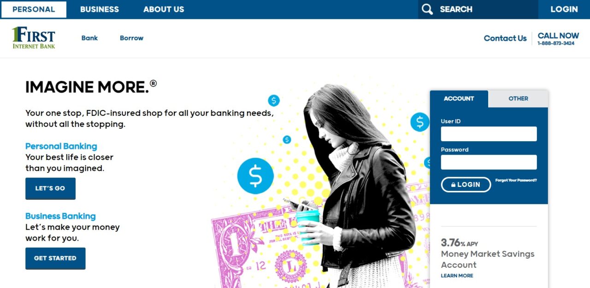Focus the Password field
Screen dimensions: 590x288
489,162
